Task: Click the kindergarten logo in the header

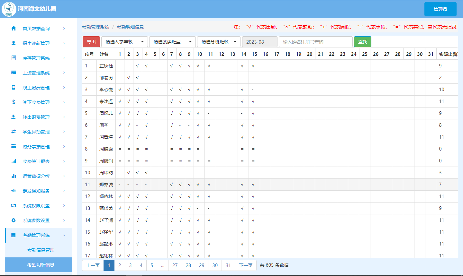Action: (9, 9)
